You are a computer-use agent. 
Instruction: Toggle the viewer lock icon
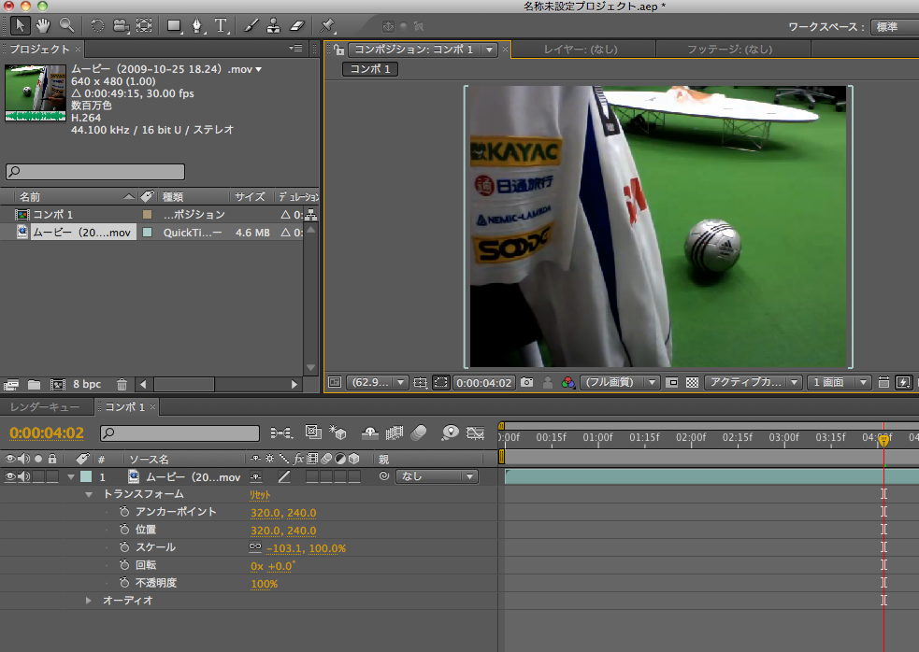tap(338, 50)
